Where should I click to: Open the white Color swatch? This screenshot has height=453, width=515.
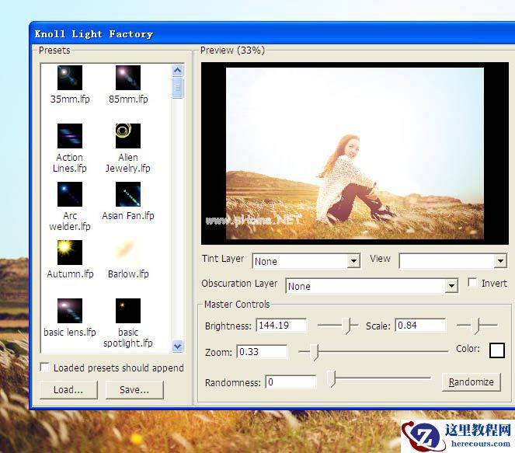click(x=497, y=350)
